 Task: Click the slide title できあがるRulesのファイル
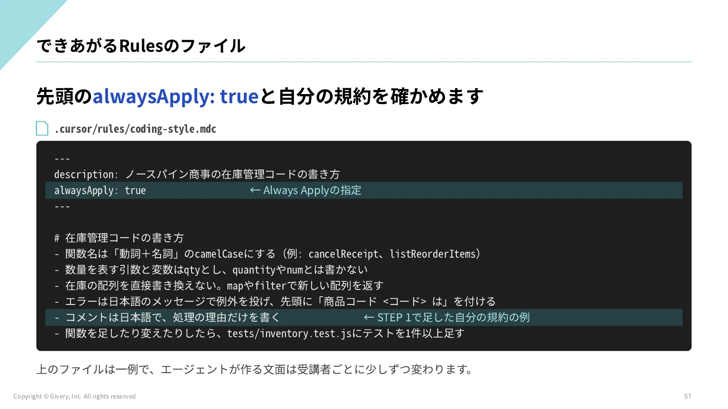(x=141, y=45)
